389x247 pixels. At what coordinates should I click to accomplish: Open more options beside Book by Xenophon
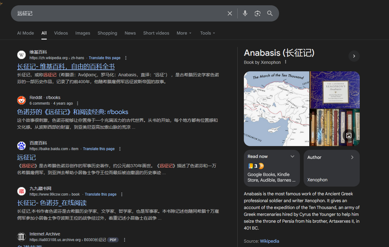click(285, 62)
